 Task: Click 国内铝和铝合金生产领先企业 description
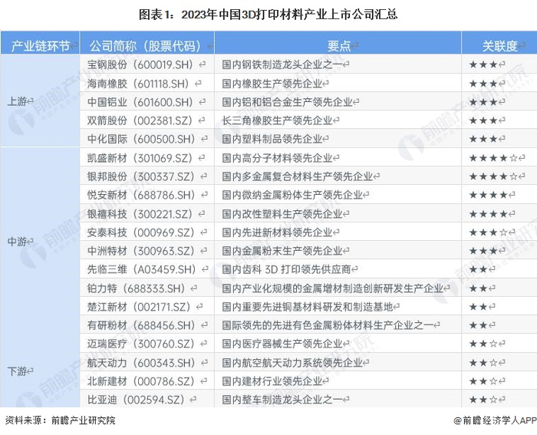coord(287,102)
